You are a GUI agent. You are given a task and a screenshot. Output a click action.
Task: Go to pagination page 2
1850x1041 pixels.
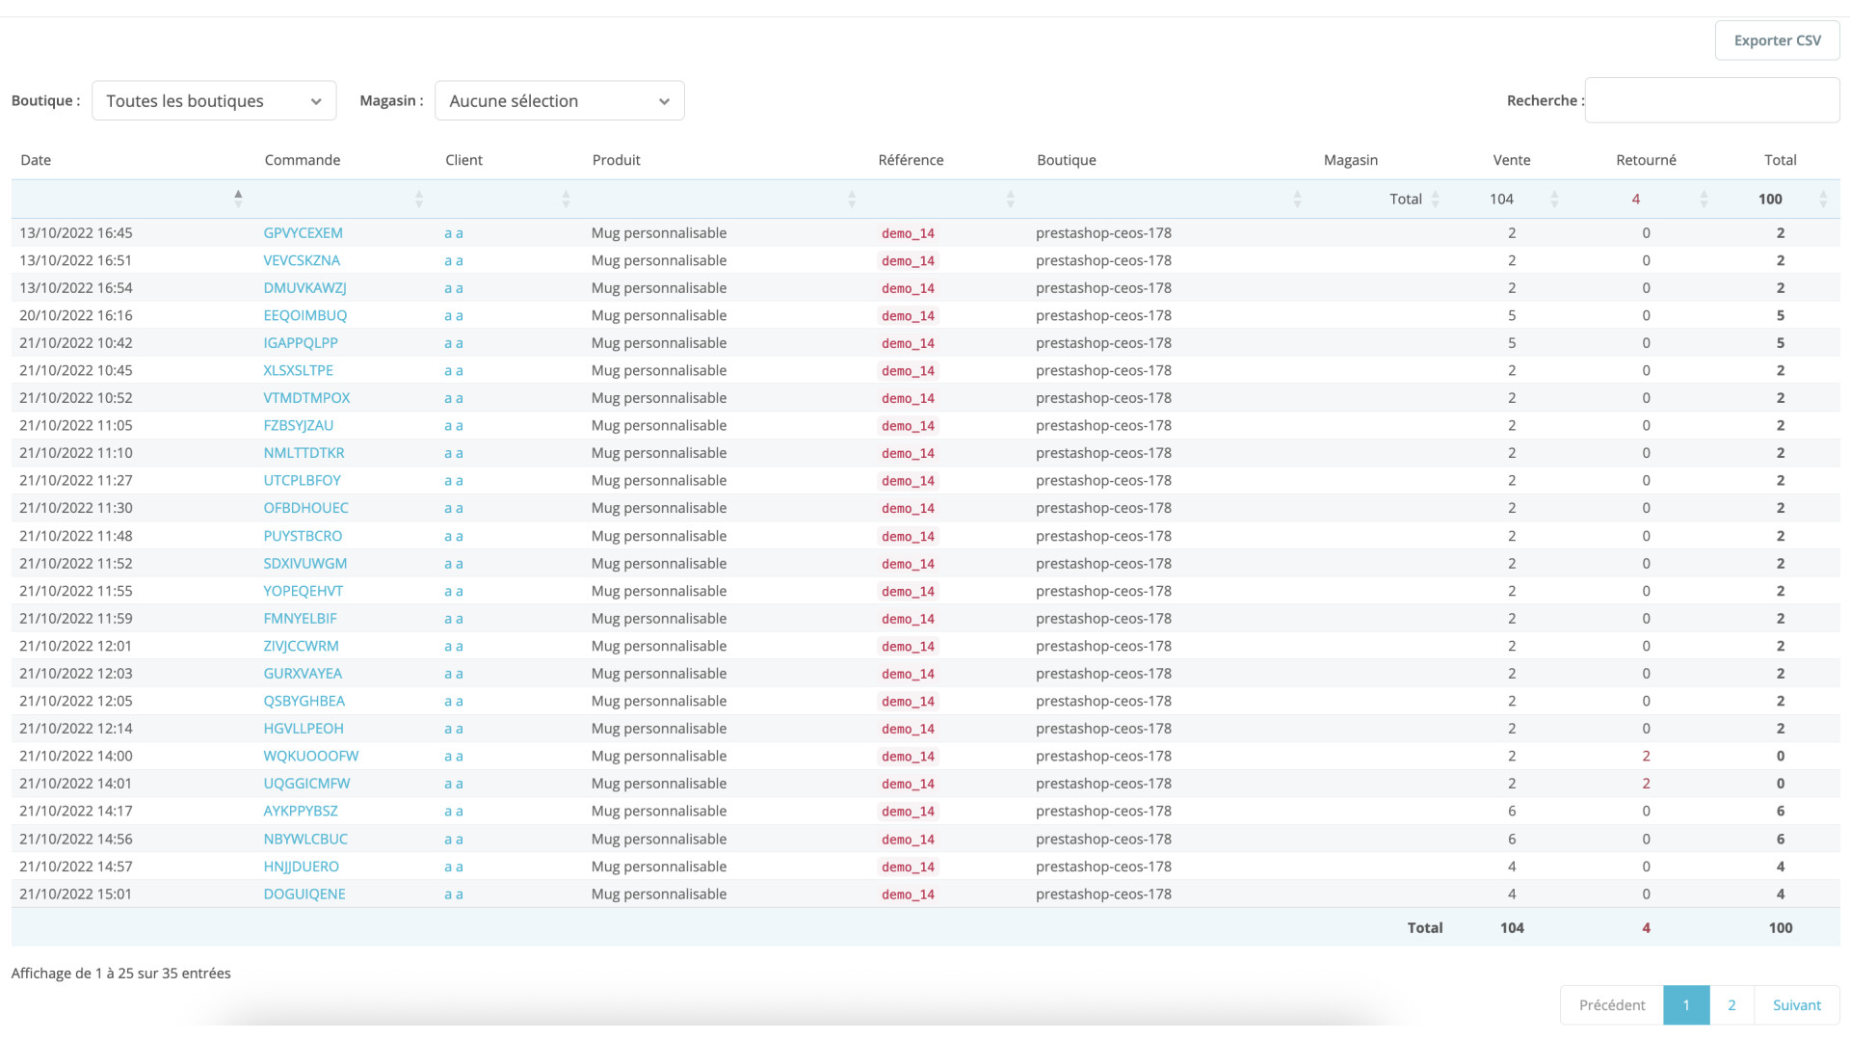pos(1731,1005)
